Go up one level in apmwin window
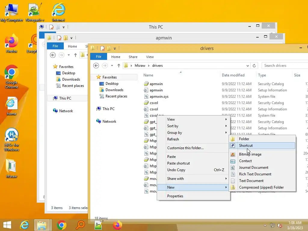This screenshot has width=308, height=231. point(75,55)
